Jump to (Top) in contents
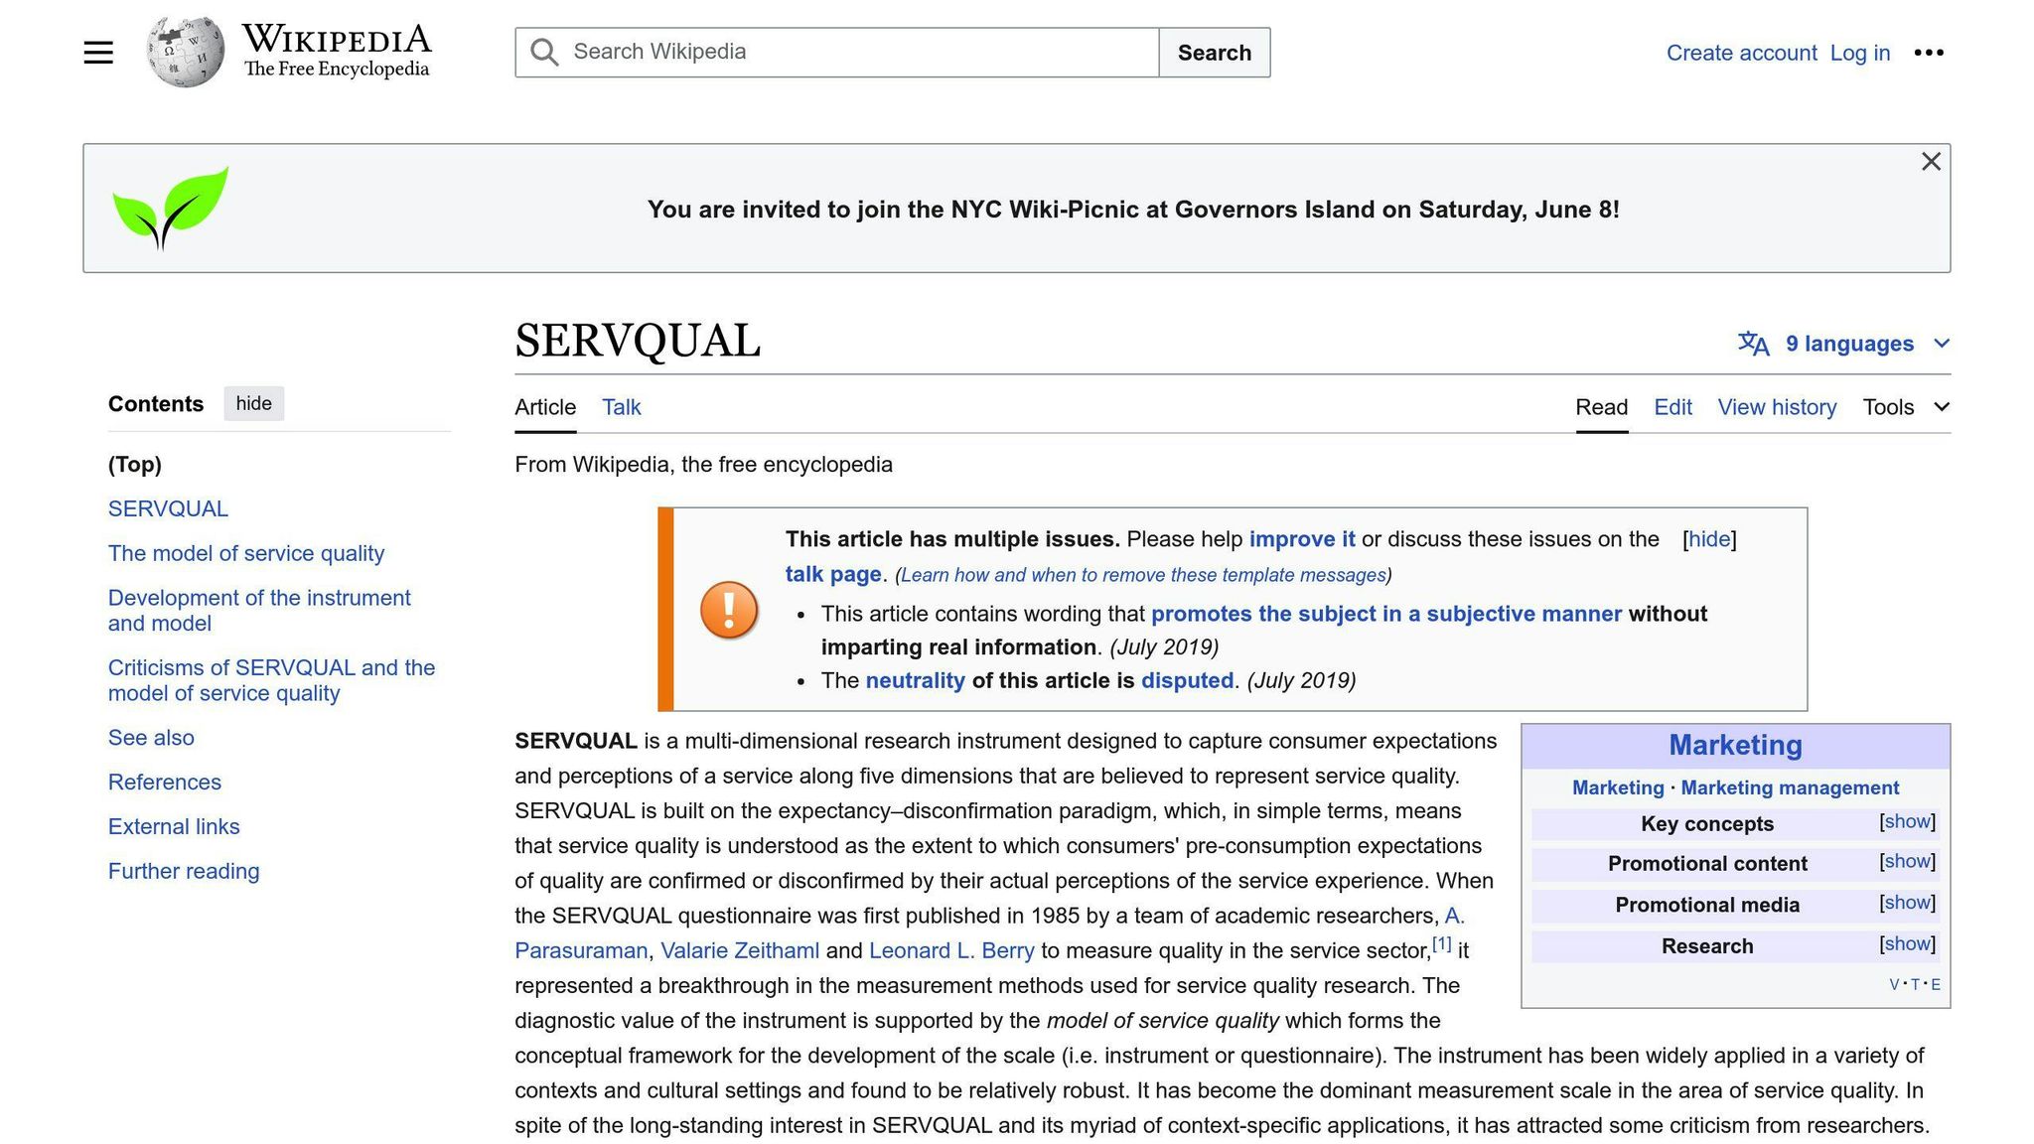Viewport: 2034px width, 1144px height. click(135, 465)
